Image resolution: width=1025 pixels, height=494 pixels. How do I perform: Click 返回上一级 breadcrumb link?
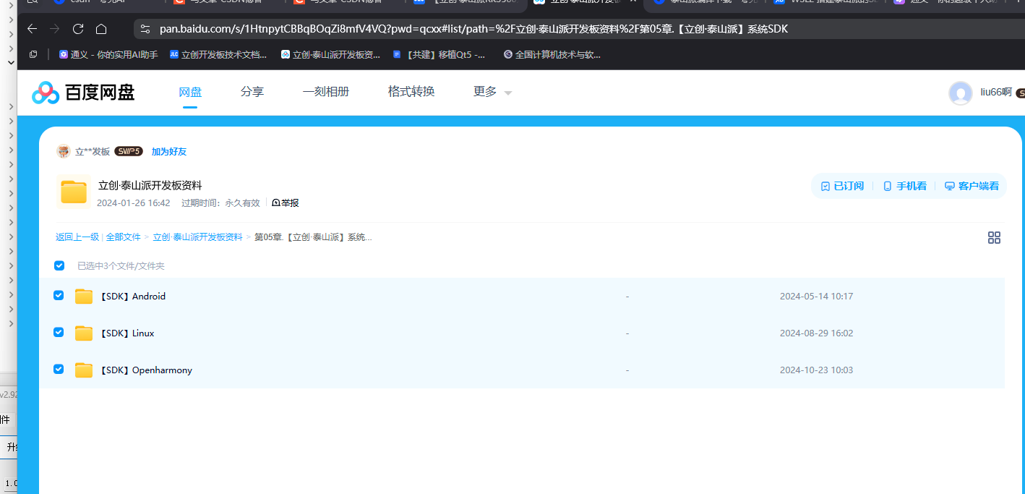pyautogui.click(x=77, y=237)
